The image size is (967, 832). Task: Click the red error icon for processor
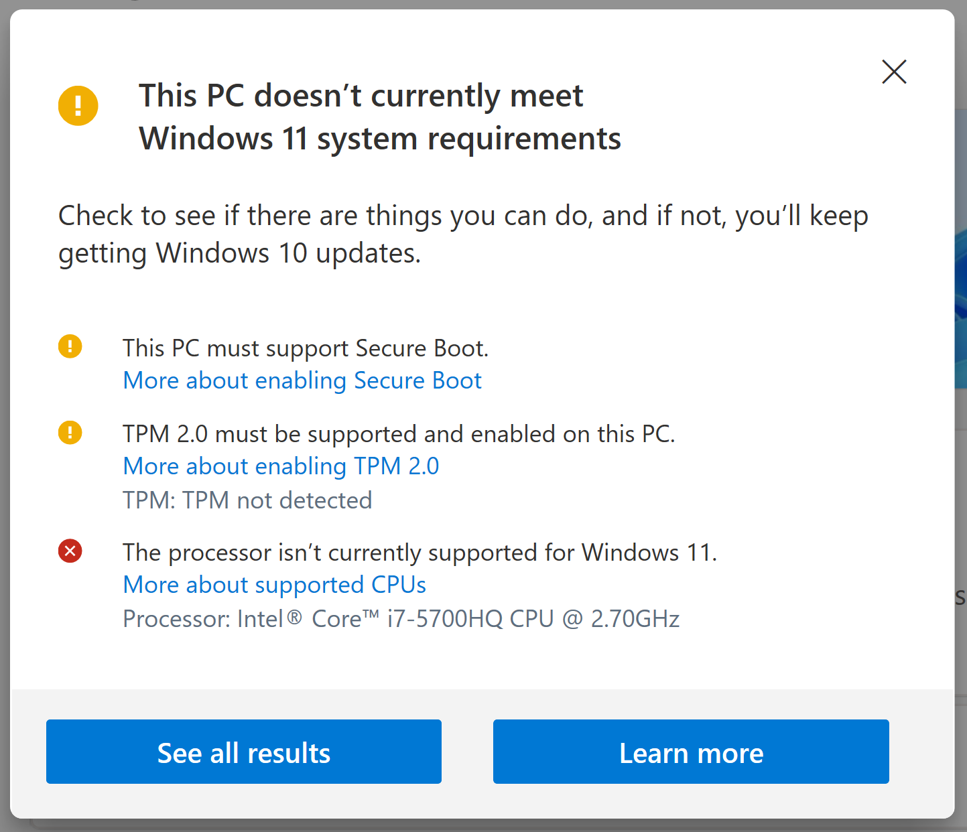pyautogui.click(x=70, y=551)
